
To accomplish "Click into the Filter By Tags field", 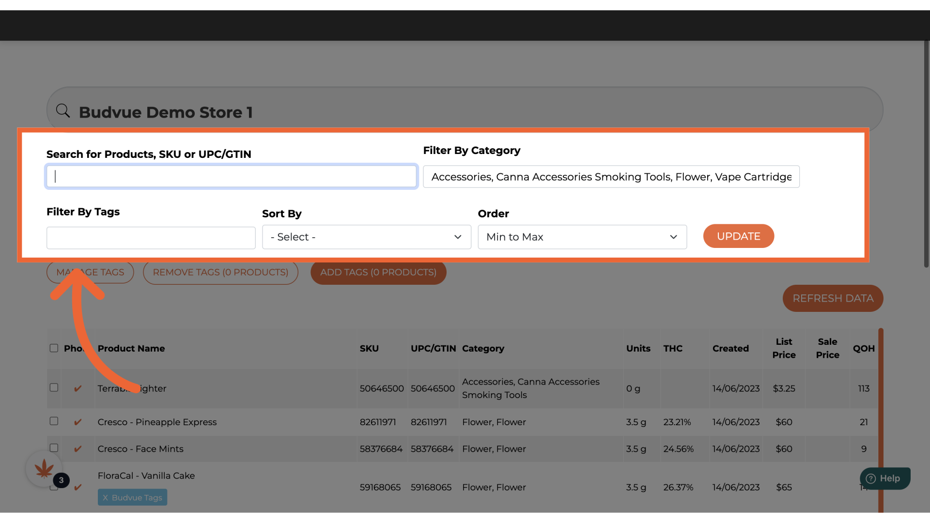I will [151, 238].
